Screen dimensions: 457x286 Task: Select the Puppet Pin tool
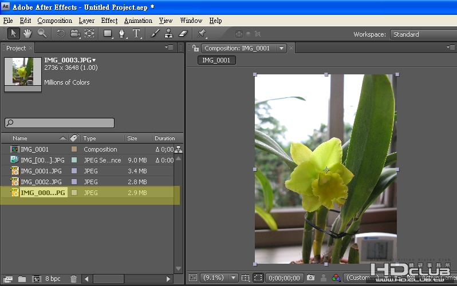[x=202, y=34]
